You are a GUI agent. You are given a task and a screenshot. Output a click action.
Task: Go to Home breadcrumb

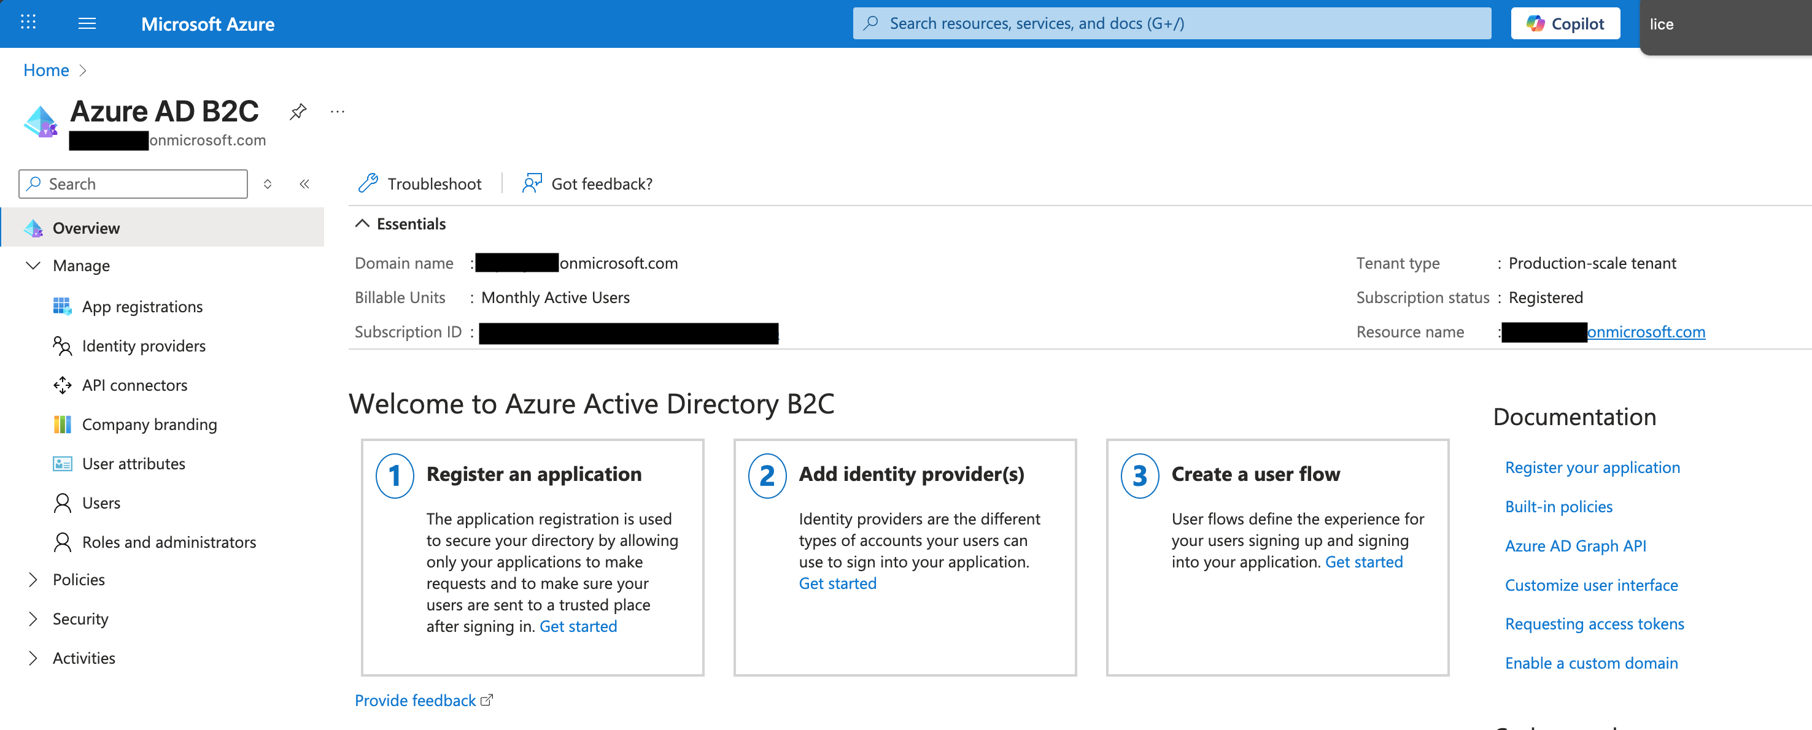point(47,71)
